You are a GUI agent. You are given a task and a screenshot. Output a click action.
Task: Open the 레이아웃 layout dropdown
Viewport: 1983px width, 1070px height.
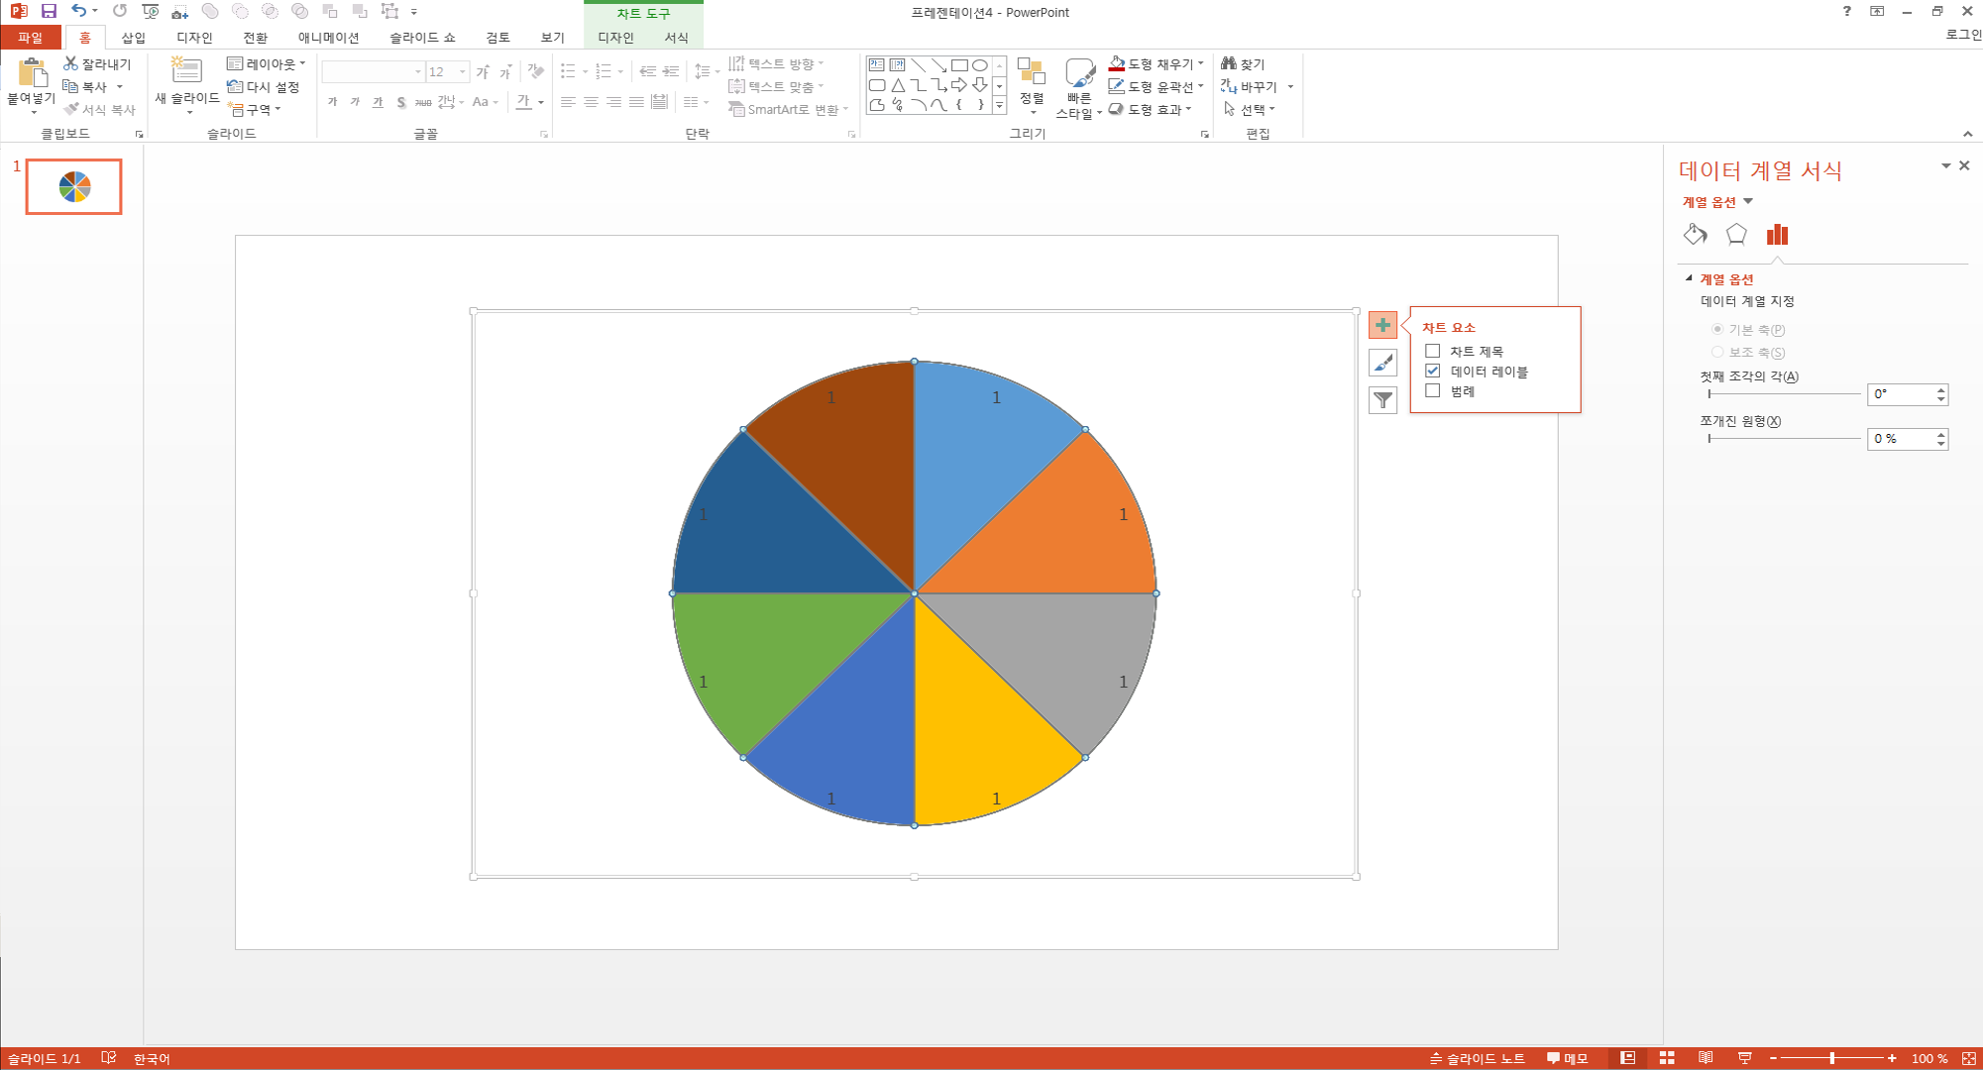[268, 63]
